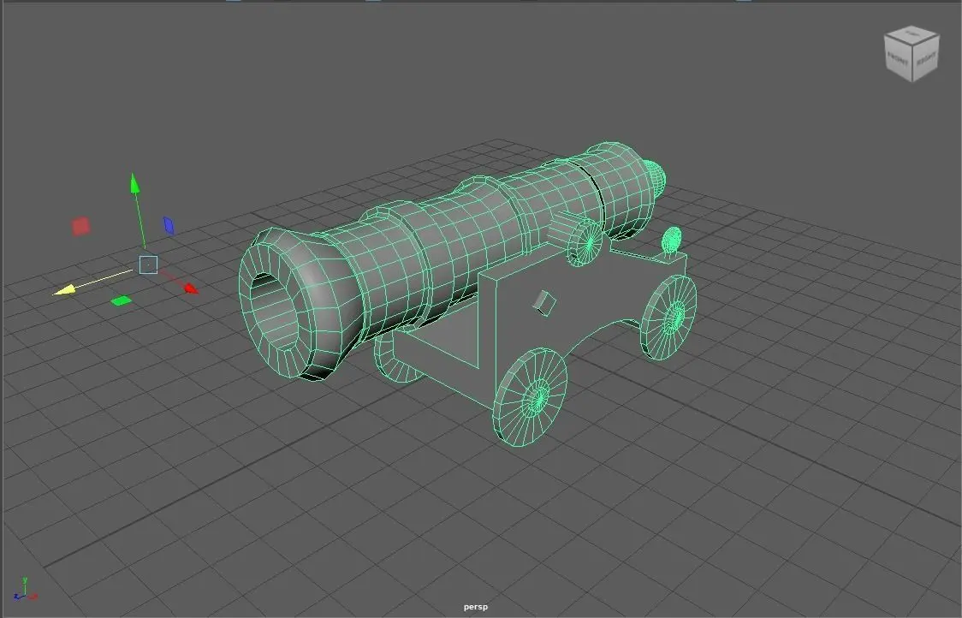The image size is (962, 618).
Task: Select the cannon muzzle opening
Action: click(x=274, y=311)
